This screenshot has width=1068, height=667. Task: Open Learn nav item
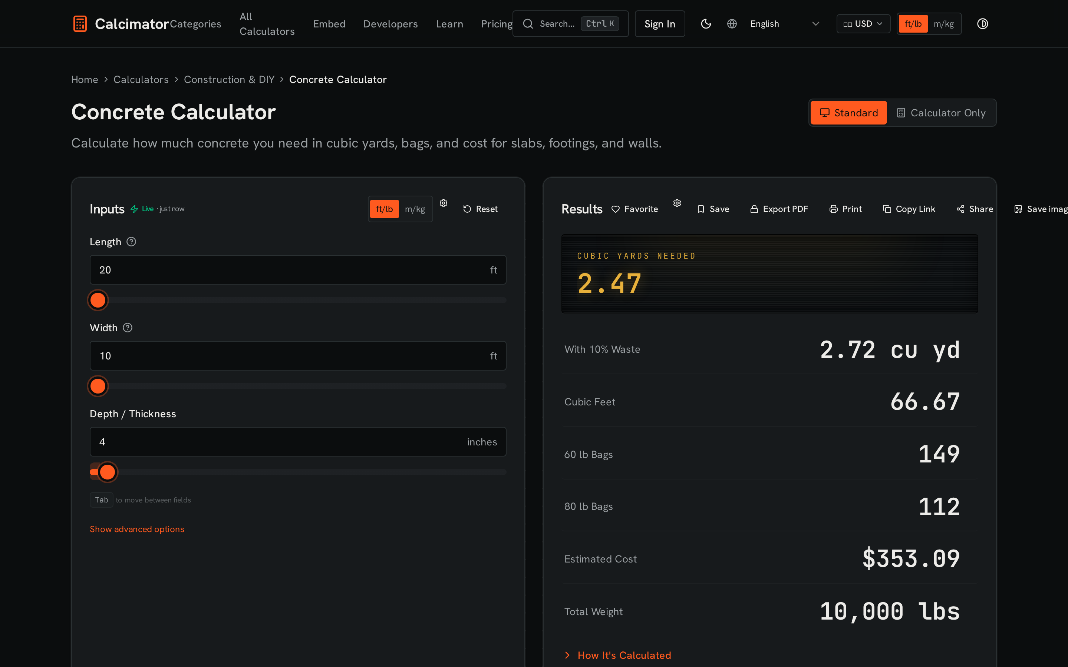click(x=449, y=24)
